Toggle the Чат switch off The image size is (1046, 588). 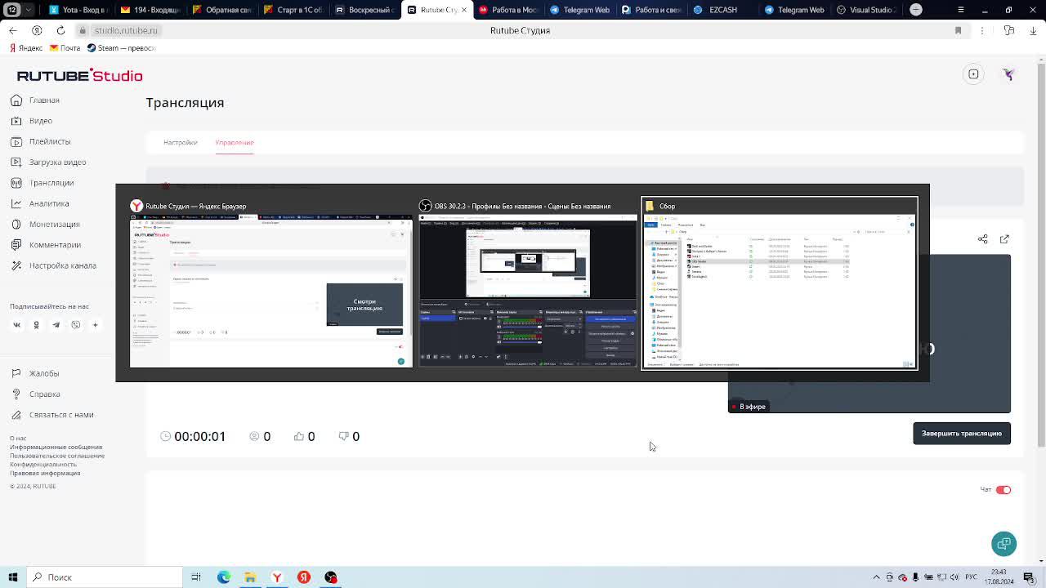click(1004, 490)
